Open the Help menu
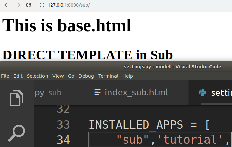Viewport: 232px width, 147px height. click(127, 76)
